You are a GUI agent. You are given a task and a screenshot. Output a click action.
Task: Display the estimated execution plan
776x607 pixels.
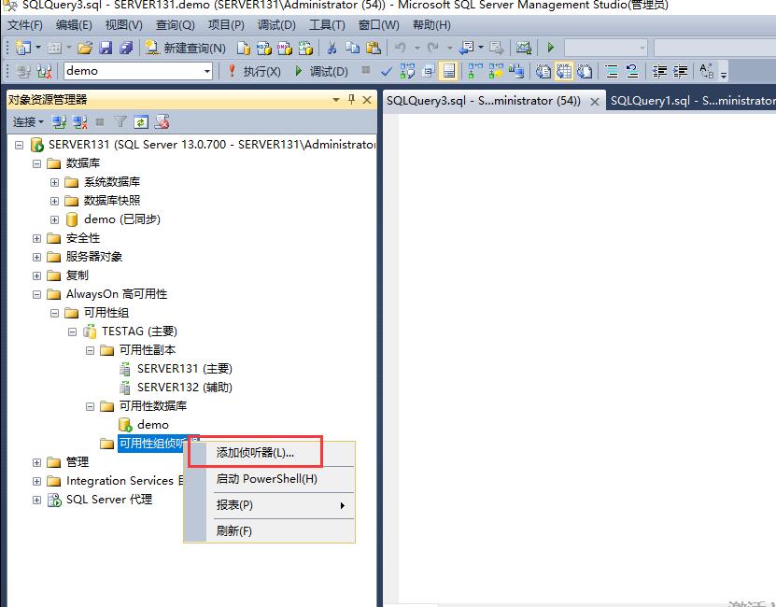tap(407, 71)
